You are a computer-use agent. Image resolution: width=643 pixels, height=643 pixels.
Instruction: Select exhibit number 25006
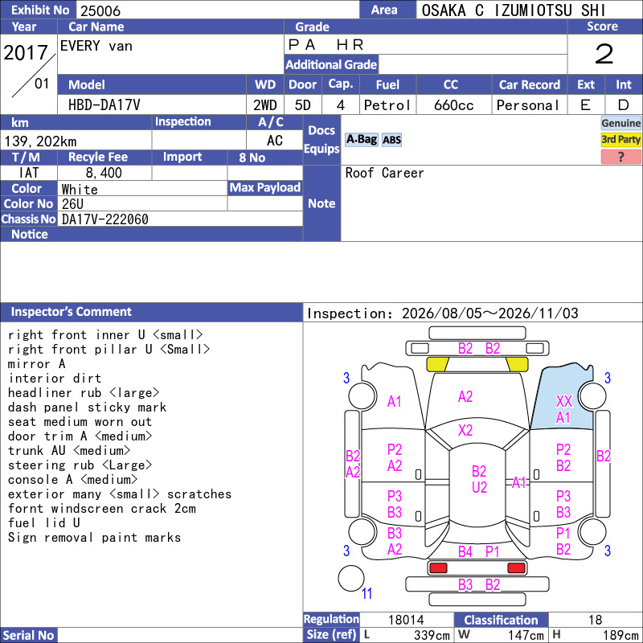click(100, 10)
